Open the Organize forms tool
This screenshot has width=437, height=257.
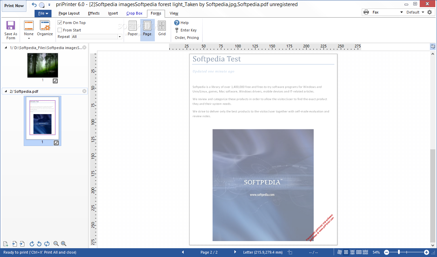click(x=45, y=28)
